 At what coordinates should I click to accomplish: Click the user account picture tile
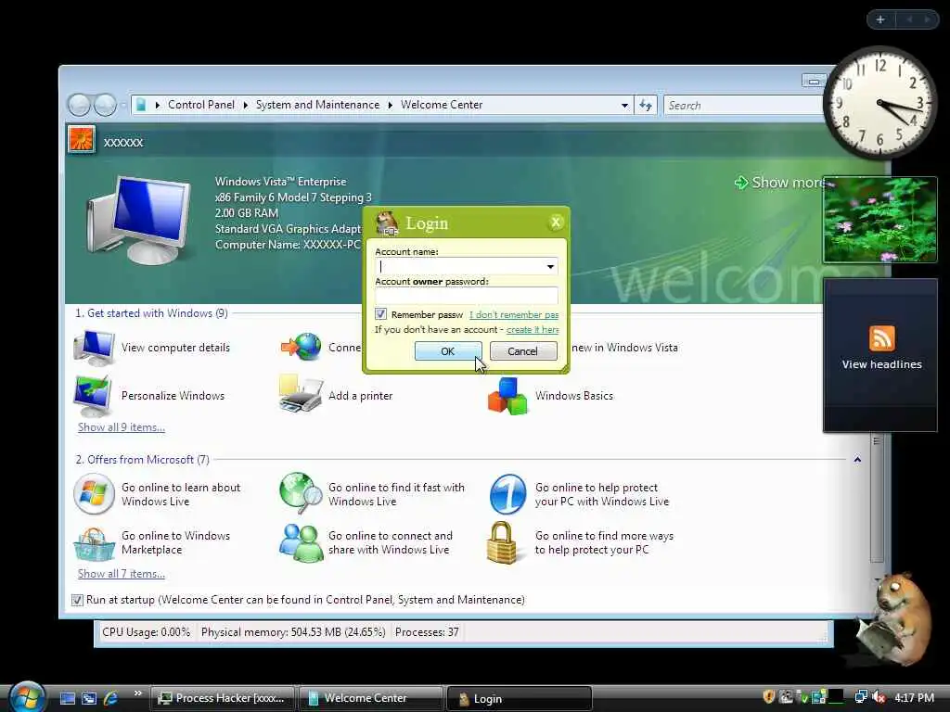[82, 140]
